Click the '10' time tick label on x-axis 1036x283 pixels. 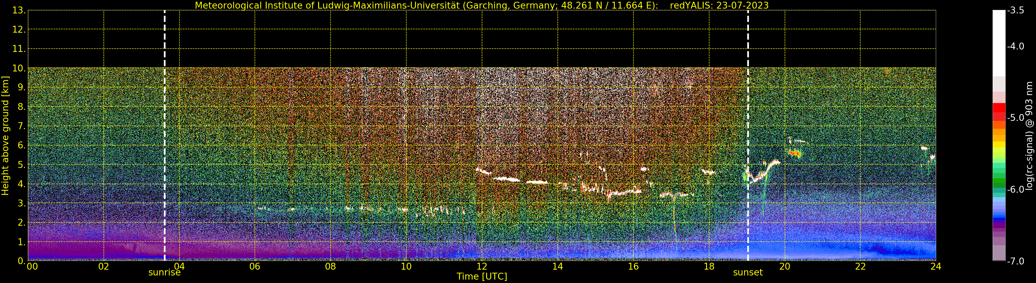point(406,266)
